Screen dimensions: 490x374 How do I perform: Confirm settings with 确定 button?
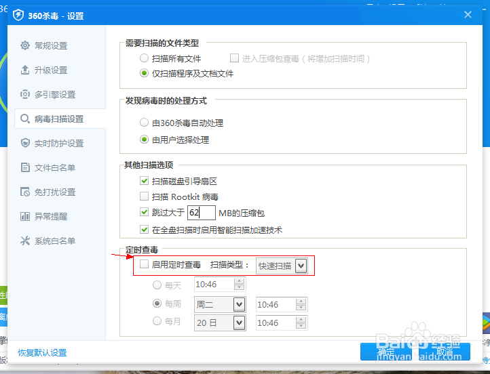386,352
